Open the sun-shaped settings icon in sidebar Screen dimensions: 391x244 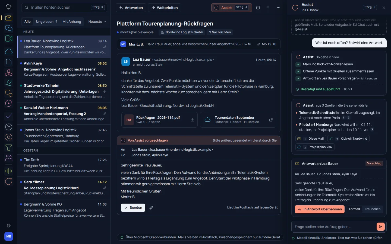9,226
